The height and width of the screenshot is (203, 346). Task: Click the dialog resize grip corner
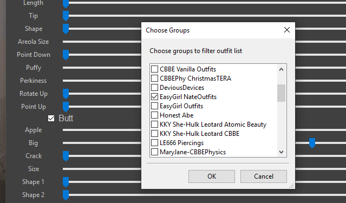(x=291, y=186)
